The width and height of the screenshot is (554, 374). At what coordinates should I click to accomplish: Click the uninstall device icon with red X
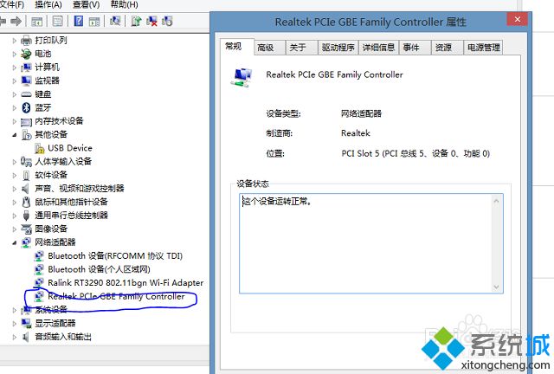point(152,21)
